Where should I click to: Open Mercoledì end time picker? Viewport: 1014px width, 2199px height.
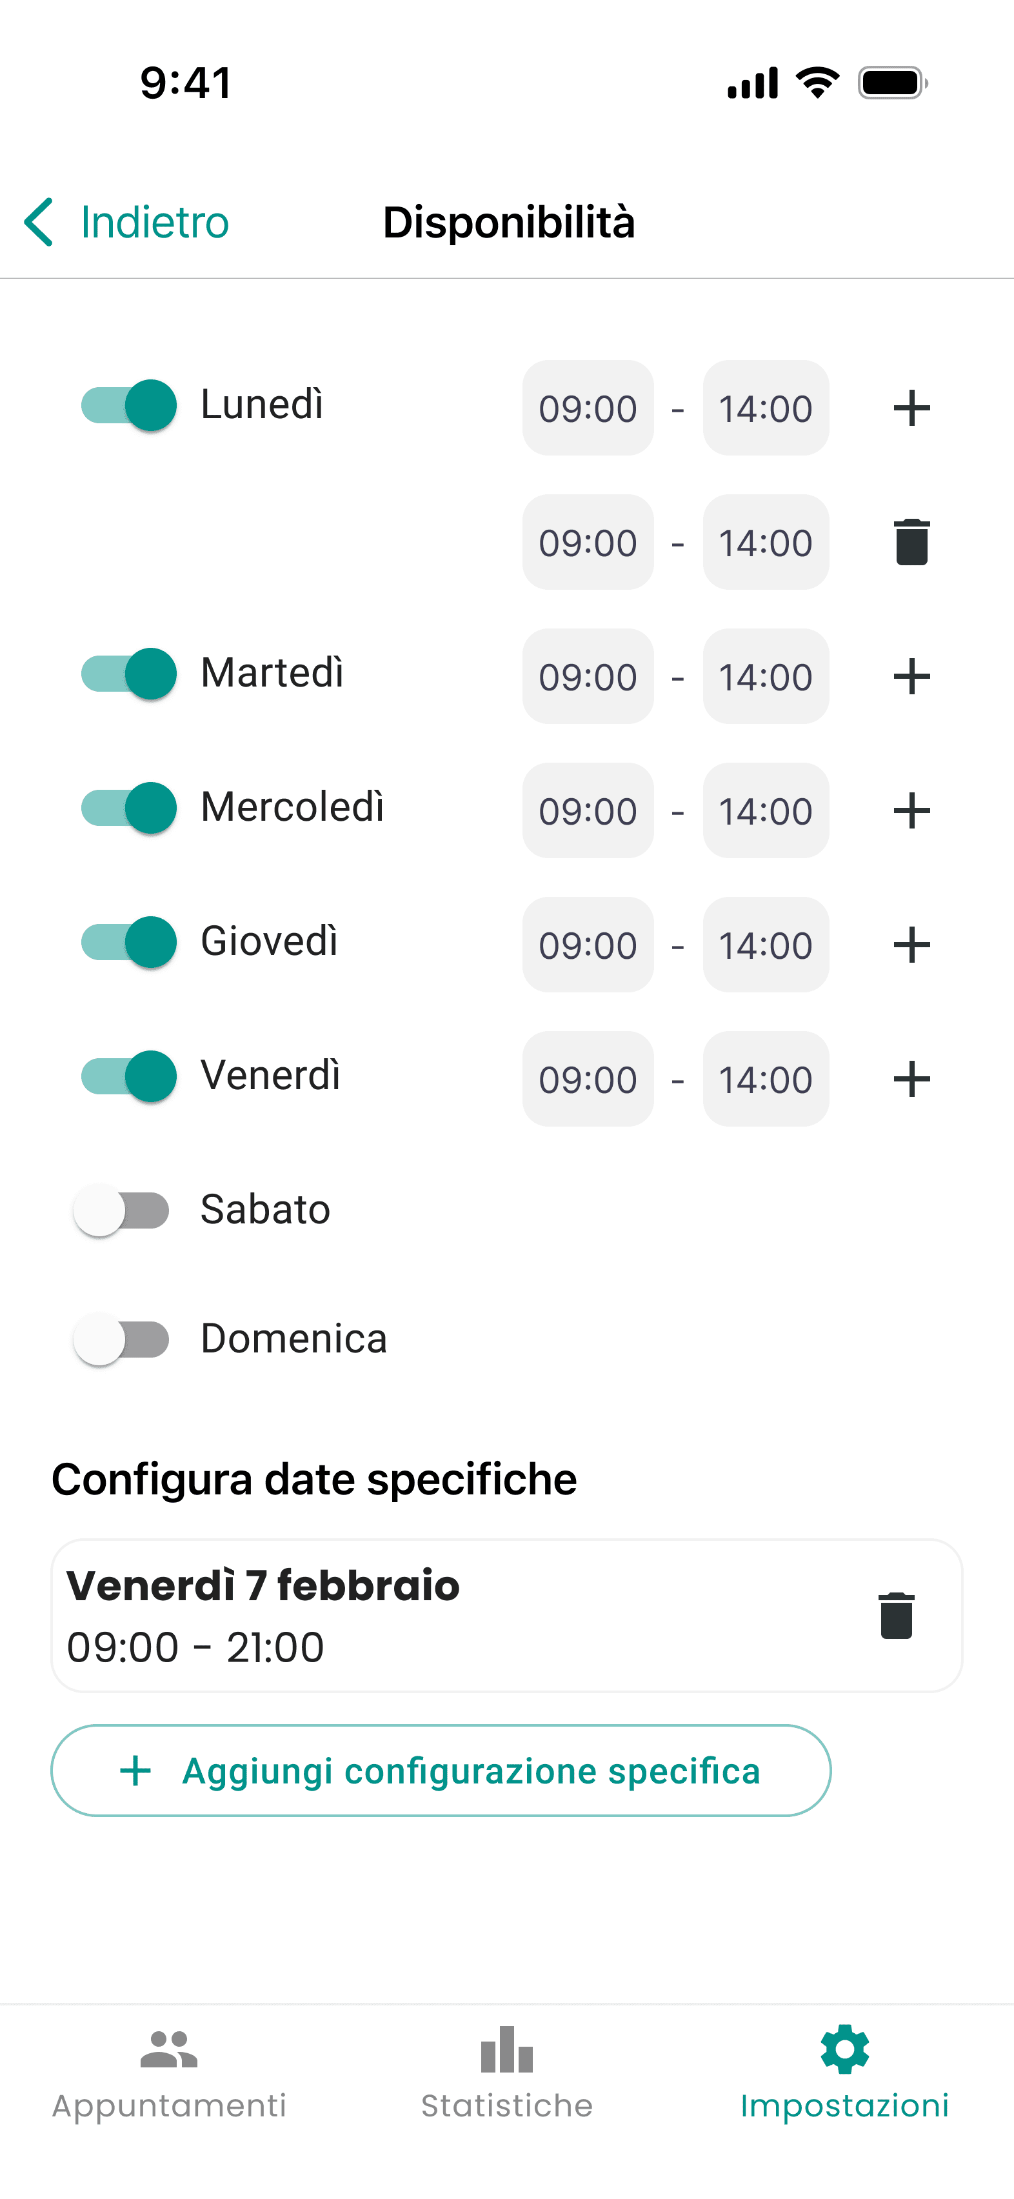pos(766,810)
